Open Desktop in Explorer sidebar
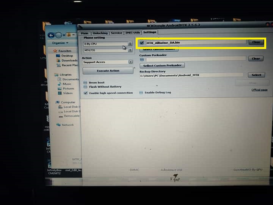The height and width of the screenshot is (205, 273). pos(67,56)
